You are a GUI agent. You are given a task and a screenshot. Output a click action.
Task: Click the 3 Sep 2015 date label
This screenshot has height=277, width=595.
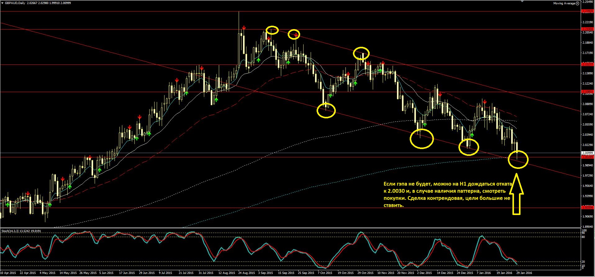click(265, 273)
